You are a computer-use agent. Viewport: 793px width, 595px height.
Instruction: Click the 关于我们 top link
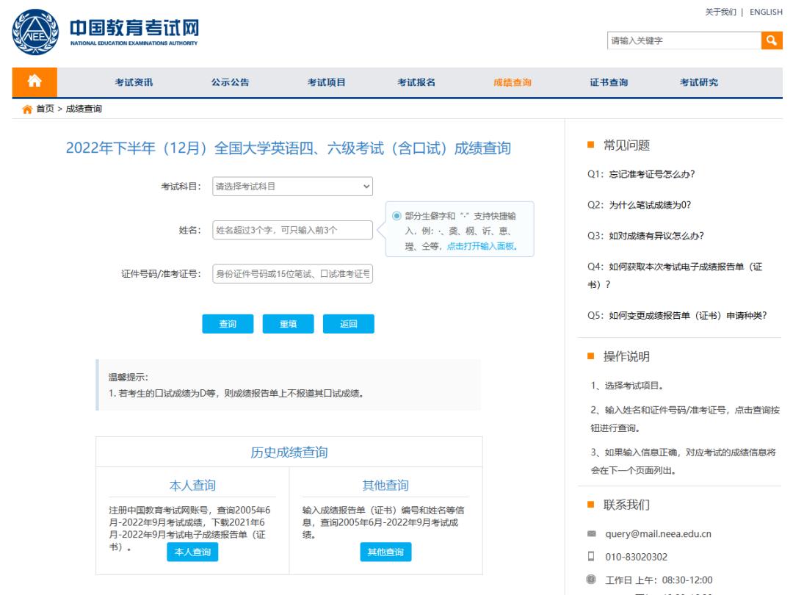click(721, 12)
